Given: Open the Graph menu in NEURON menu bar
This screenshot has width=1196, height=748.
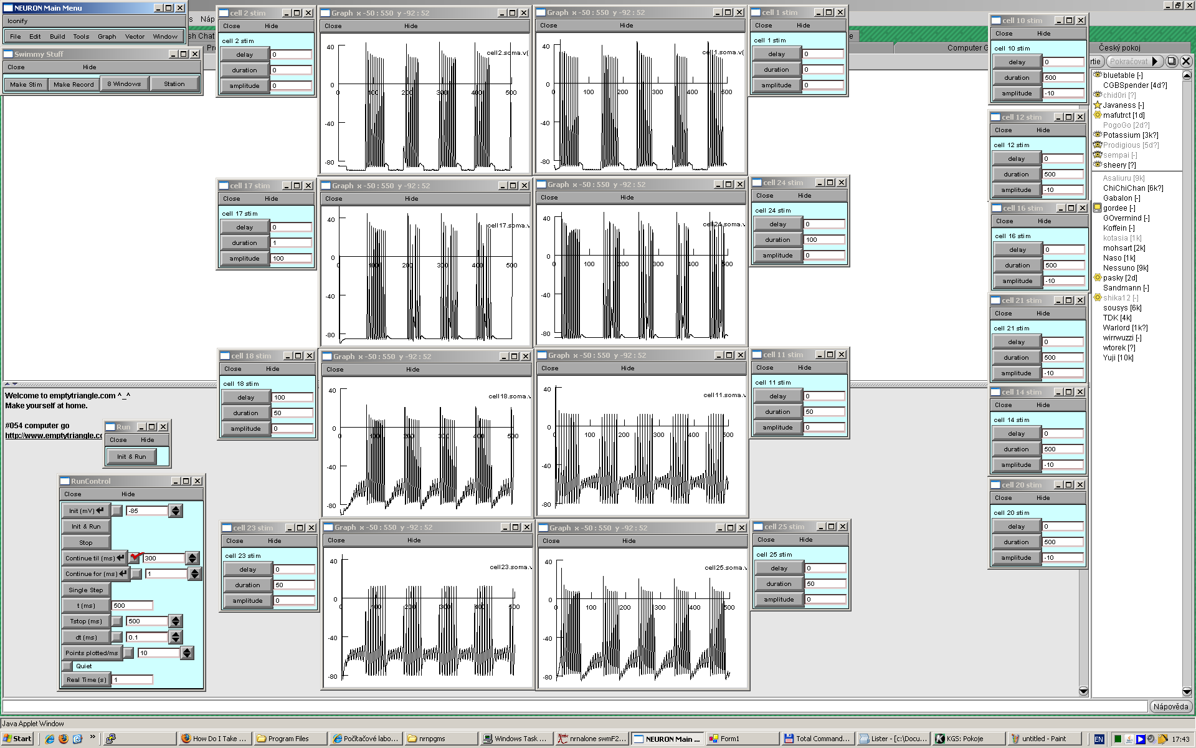Looking at the screenshot, I should (107, 36).
